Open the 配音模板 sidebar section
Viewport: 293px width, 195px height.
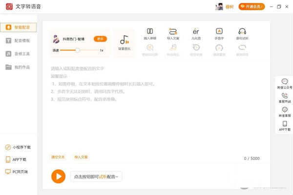click(19, 40)
